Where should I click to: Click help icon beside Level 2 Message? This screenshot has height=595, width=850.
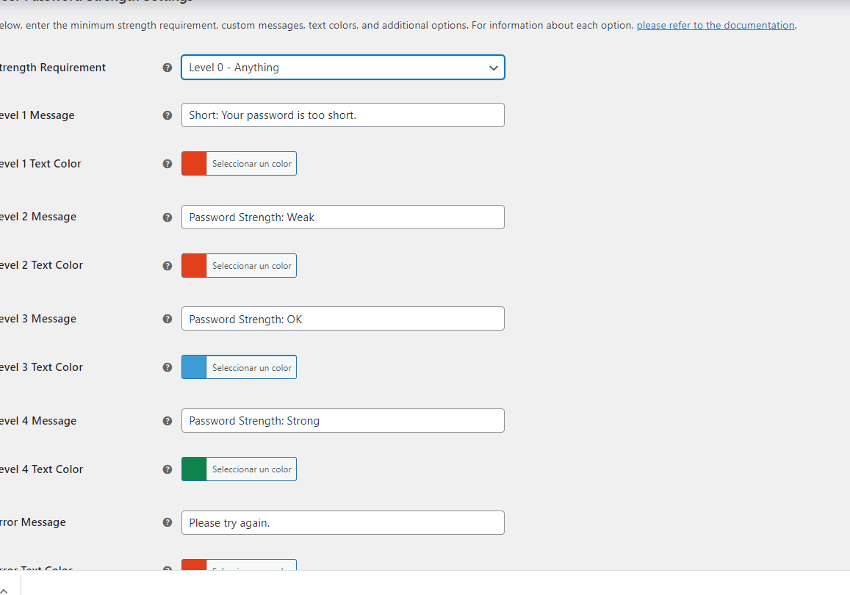(168, 217)
